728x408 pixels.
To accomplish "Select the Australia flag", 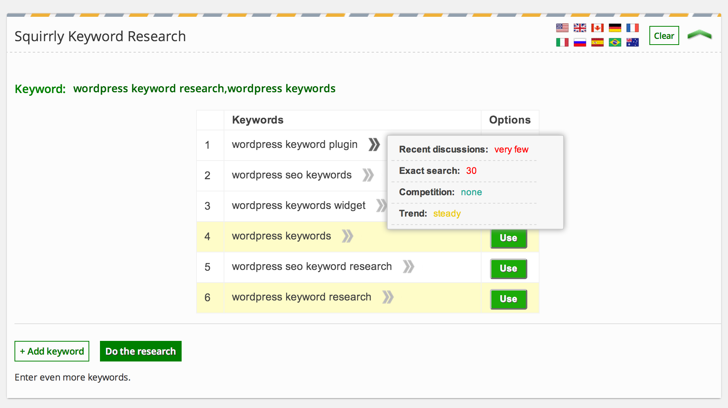I will tap(632, 42).
